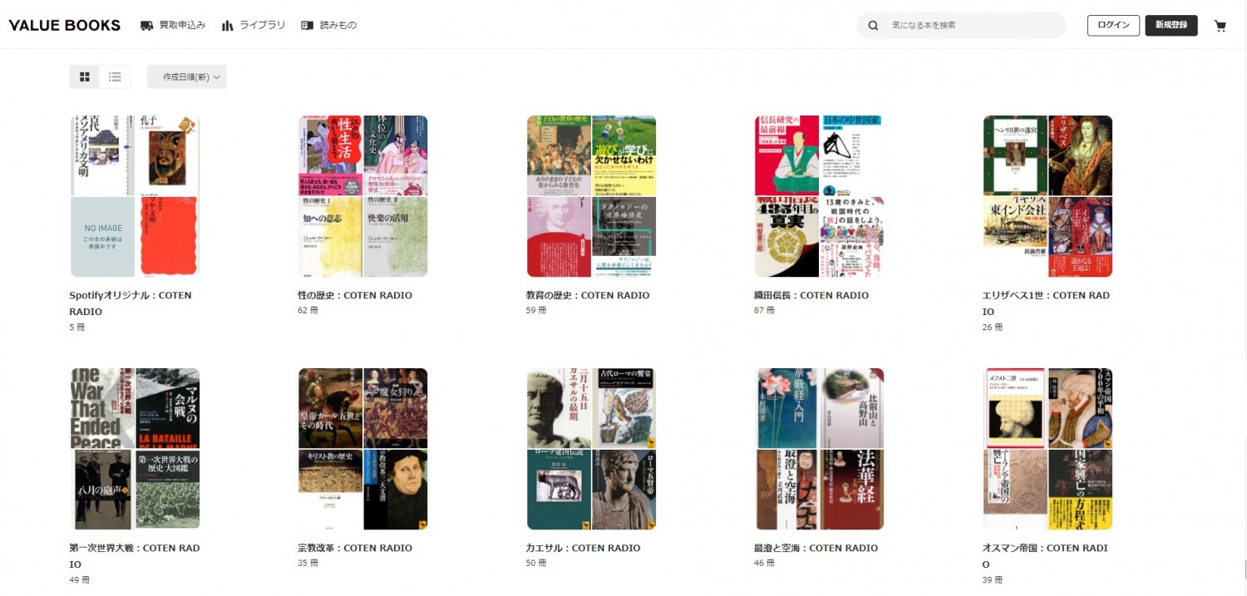Open the エリザベス1世 cover thumbnail
The image size is (1247, 596).
[x=1047, y=196]
